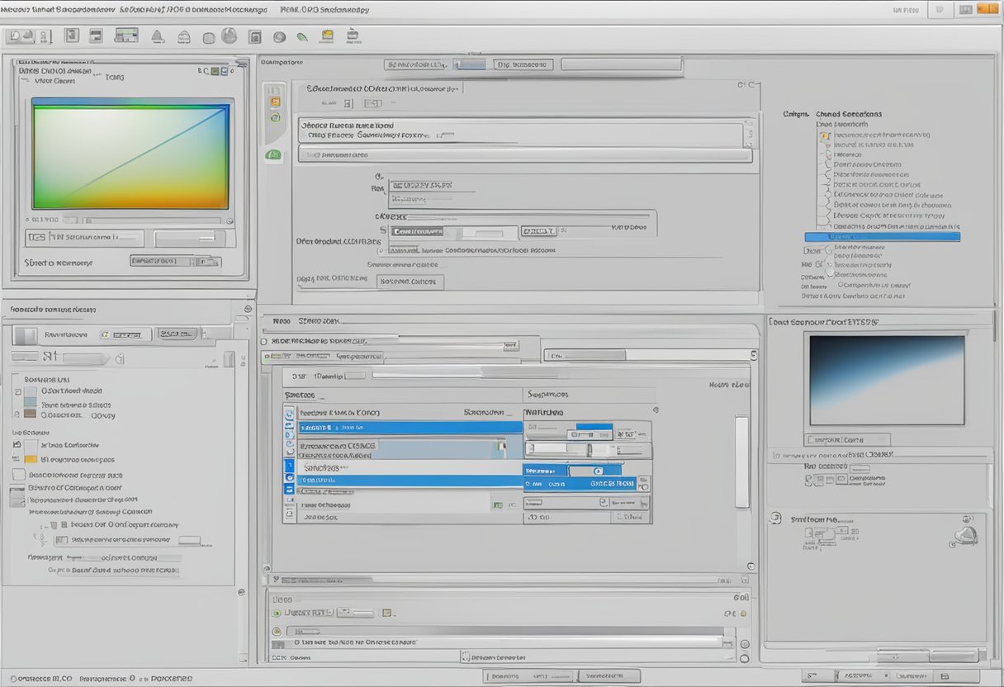Click the colorful gradient preview image
This screenshot has height=687, width=1004.
coord(130,155)
